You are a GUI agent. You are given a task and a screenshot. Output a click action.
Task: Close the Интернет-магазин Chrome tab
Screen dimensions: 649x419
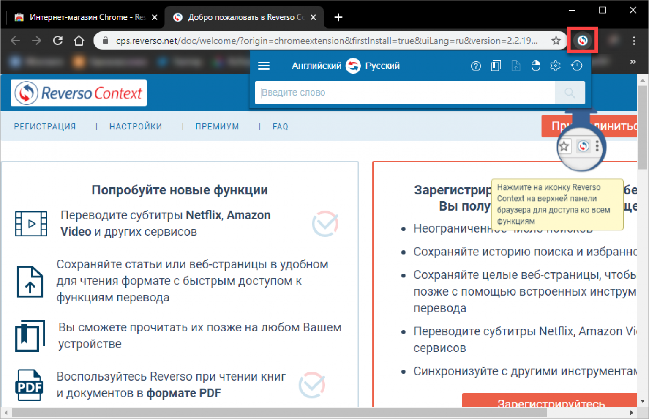coord(155,17)
